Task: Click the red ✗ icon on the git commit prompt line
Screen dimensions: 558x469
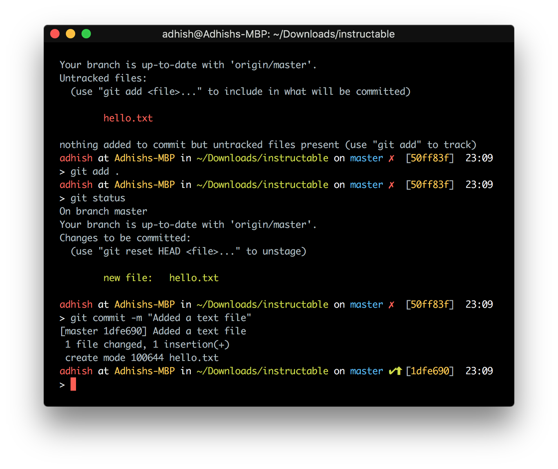Action: tap(391, 304)
